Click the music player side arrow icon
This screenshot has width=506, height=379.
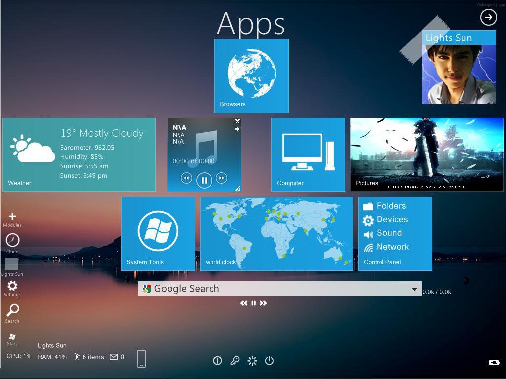(237, 129)
